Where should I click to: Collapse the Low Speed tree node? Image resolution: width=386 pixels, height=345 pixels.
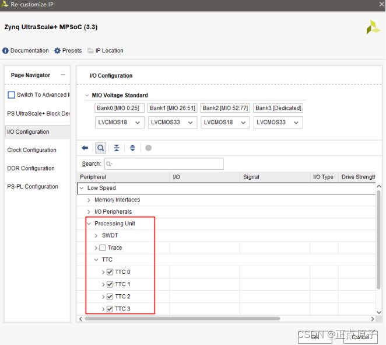click(x=82, y=188)
